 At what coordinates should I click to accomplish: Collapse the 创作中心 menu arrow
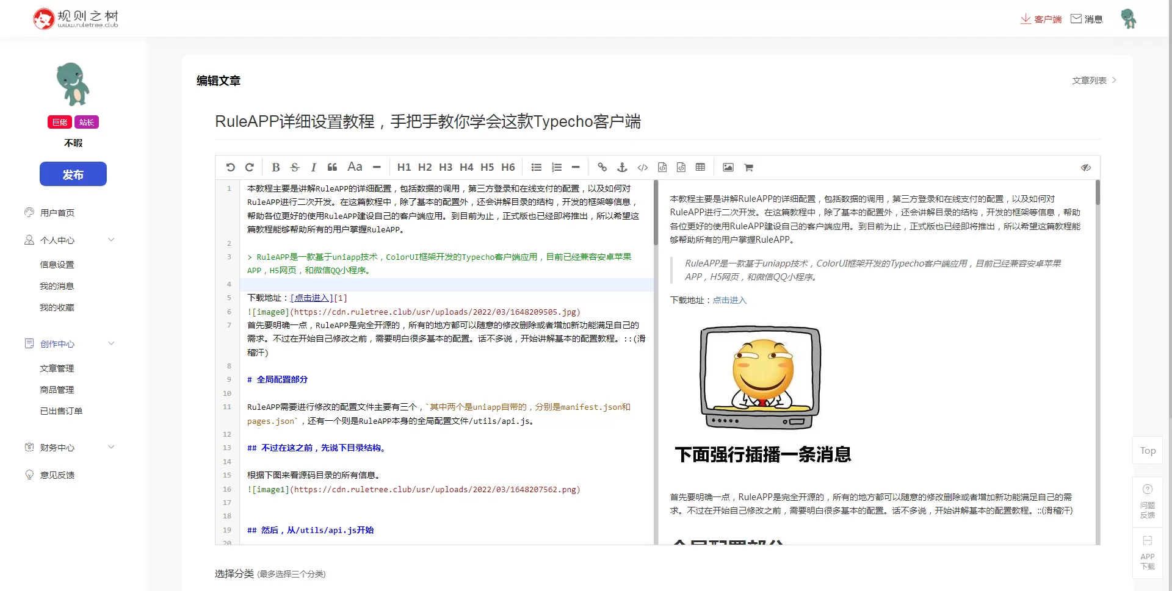pos(111,343)
